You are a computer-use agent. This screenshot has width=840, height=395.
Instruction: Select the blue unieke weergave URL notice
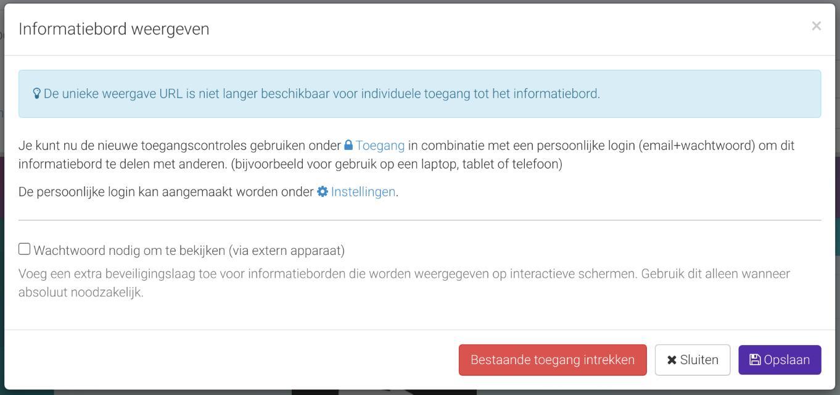(x=419, y=94)
